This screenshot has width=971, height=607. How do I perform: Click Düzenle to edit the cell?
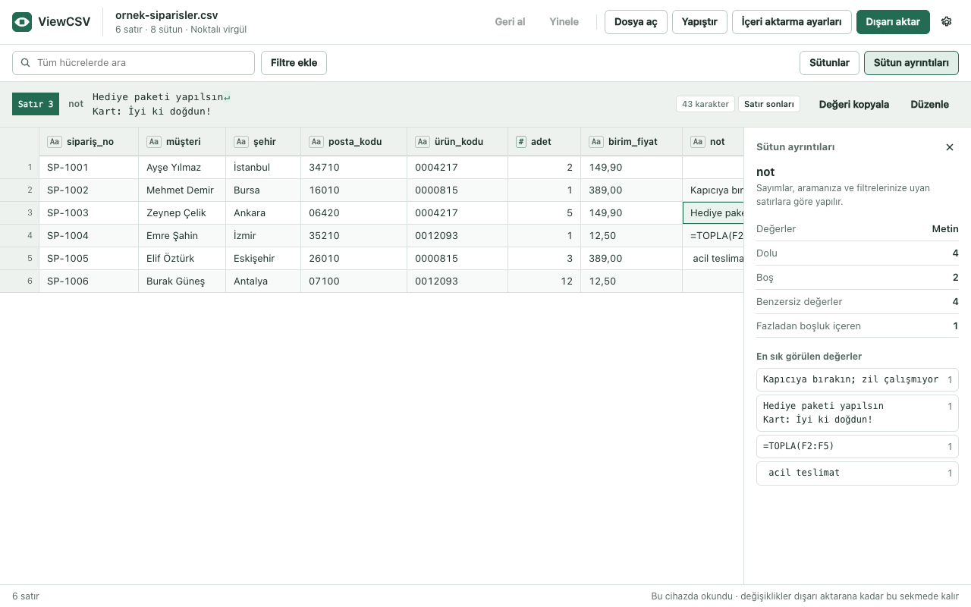930,104
